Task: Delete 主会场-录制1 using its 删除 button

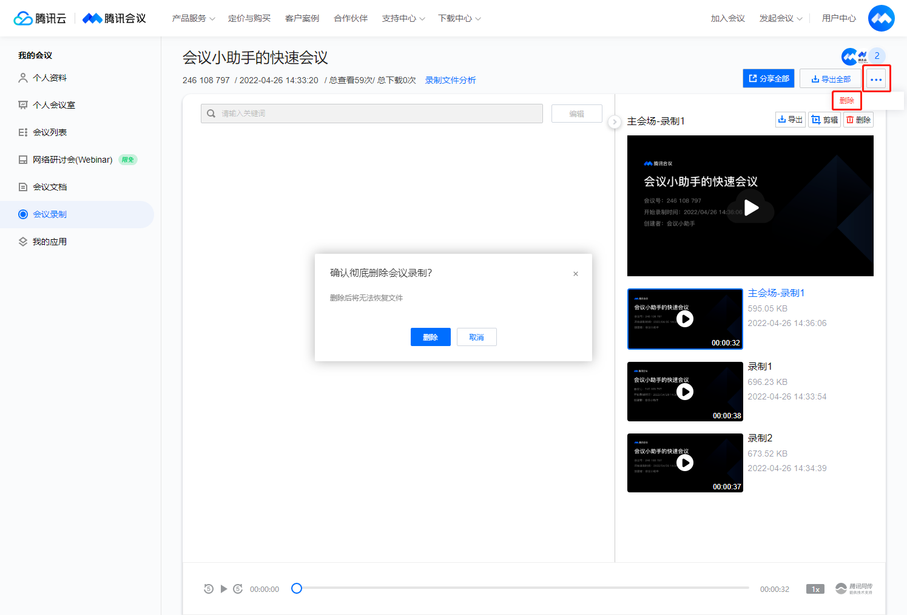Action: point(858,120)
